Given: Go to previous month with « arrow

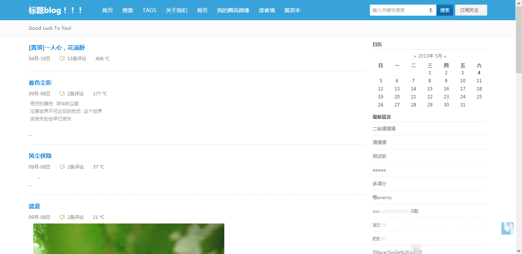Looking at the screenshot, I should (x=415, y=56).
